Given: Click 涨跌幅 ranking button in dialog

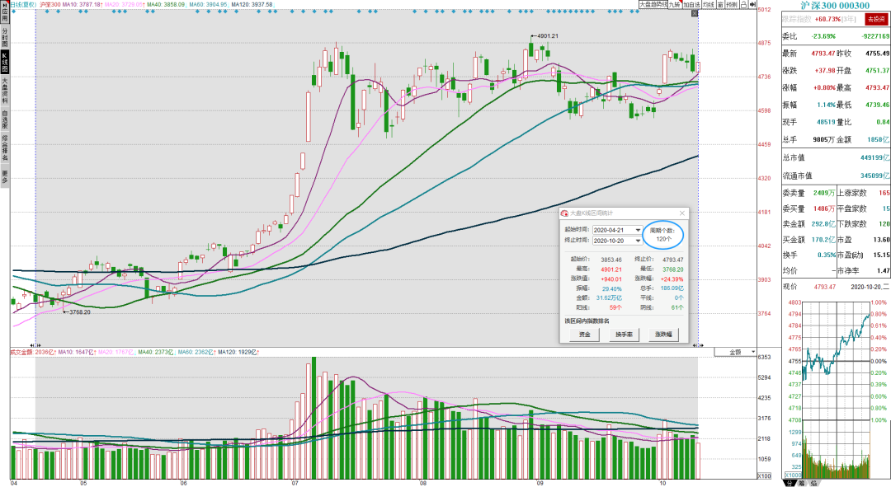Looking at the screenshot, I should [663, 335].
